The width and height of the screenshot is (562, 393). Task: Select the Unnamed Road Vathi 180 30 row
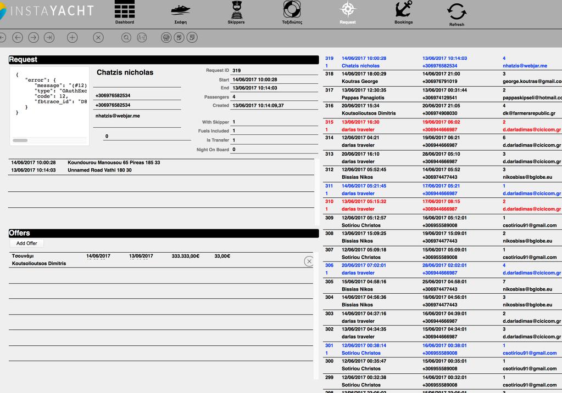tap(162, 170)
